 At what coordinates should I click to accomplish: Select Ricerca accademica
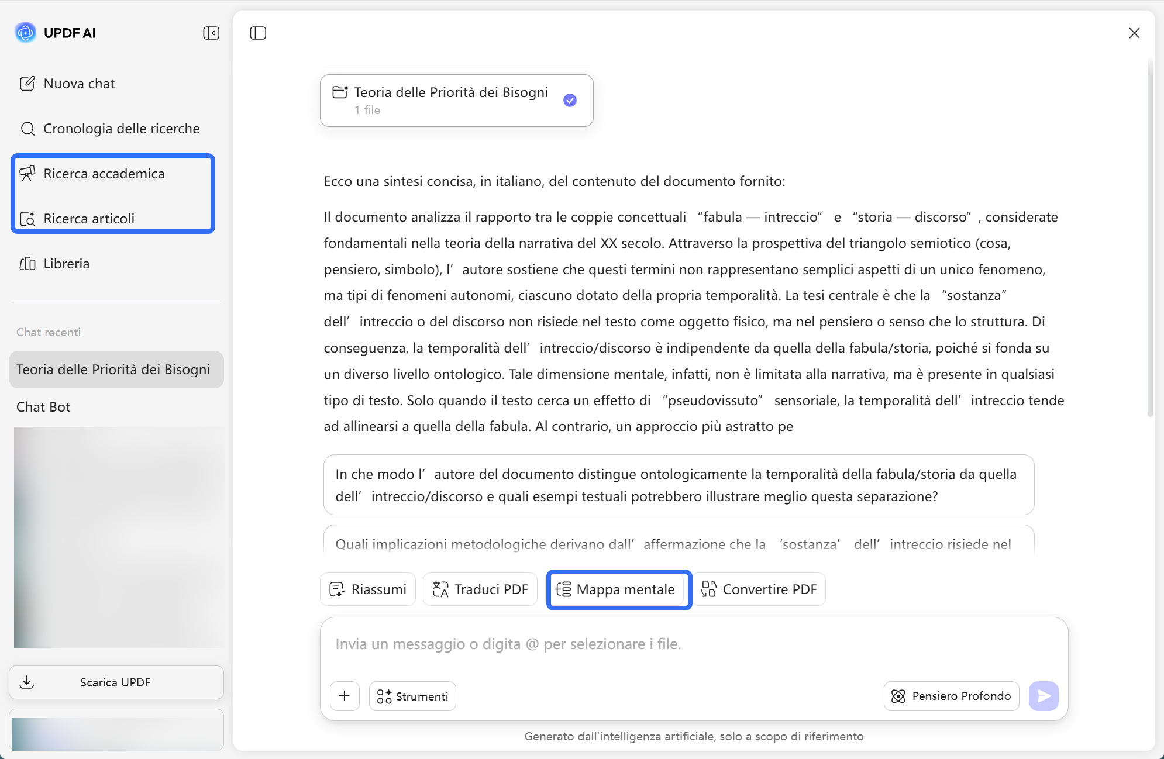(x=104, y=174)
